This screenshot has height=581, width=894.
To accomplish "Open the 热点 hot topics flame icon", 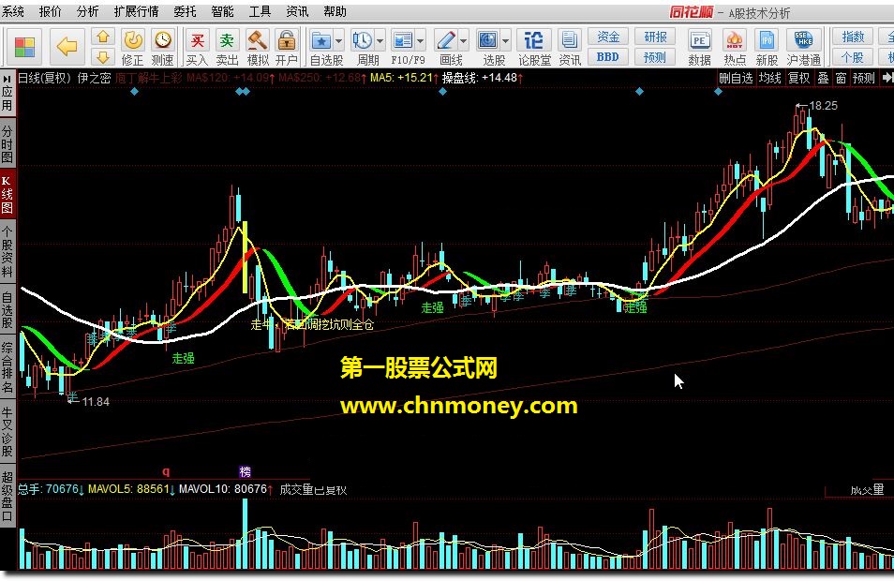I will point(735,47).
